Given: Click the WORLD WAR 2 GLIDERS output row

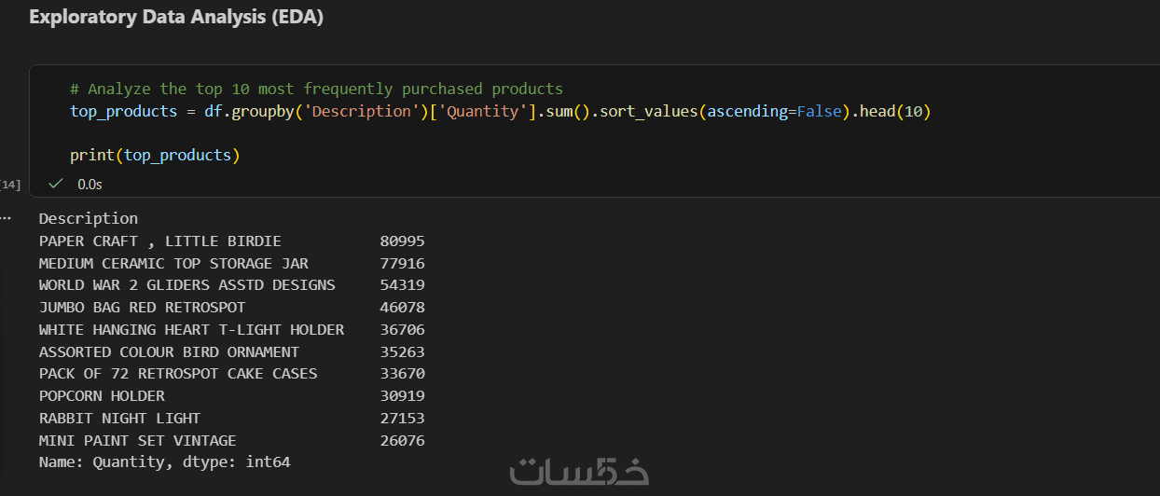Looking at the screenshot, I should [186, 285].
